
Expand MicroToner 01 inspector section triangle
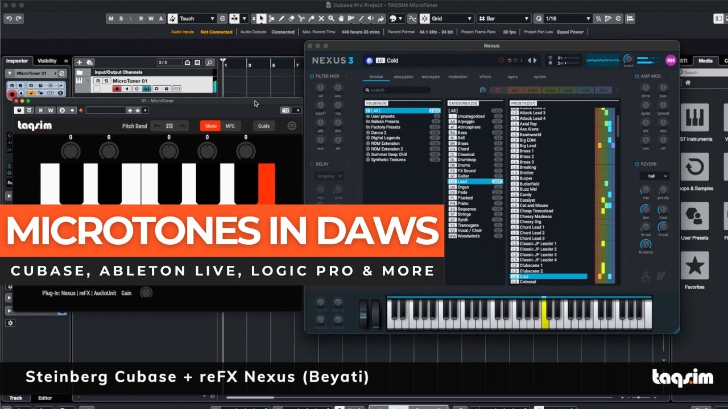[10, 74]
